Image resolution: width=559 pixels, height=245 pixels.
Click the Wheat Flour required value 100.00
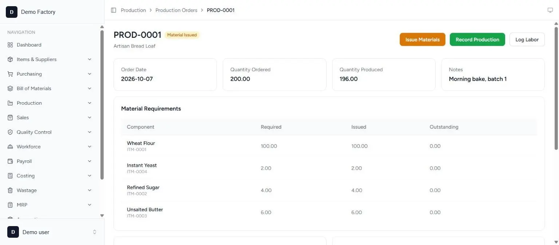[x=269, y=146]
